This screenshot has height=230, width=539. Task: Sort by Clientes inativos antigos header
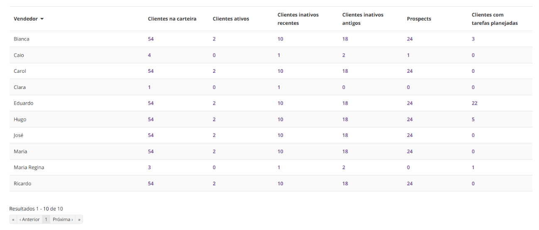click(x=363, y=19)
